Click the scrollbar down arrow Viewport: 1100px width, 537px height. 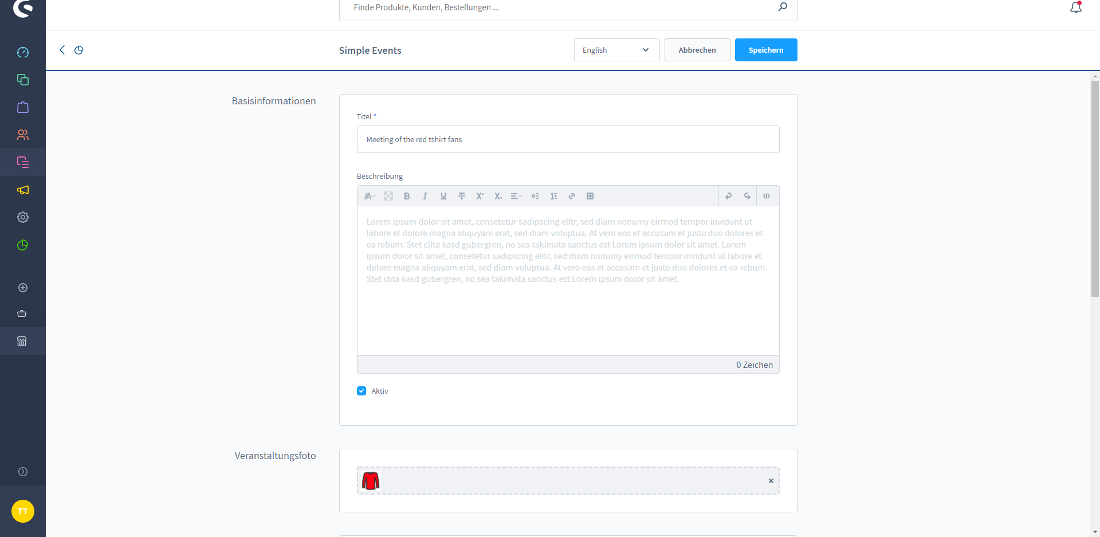[x=1095, y=532]
